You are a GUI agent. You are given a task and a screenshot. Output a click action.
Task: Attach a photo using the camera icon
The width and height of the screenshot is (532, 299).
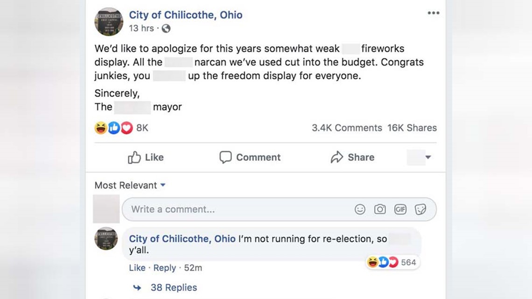380,209
